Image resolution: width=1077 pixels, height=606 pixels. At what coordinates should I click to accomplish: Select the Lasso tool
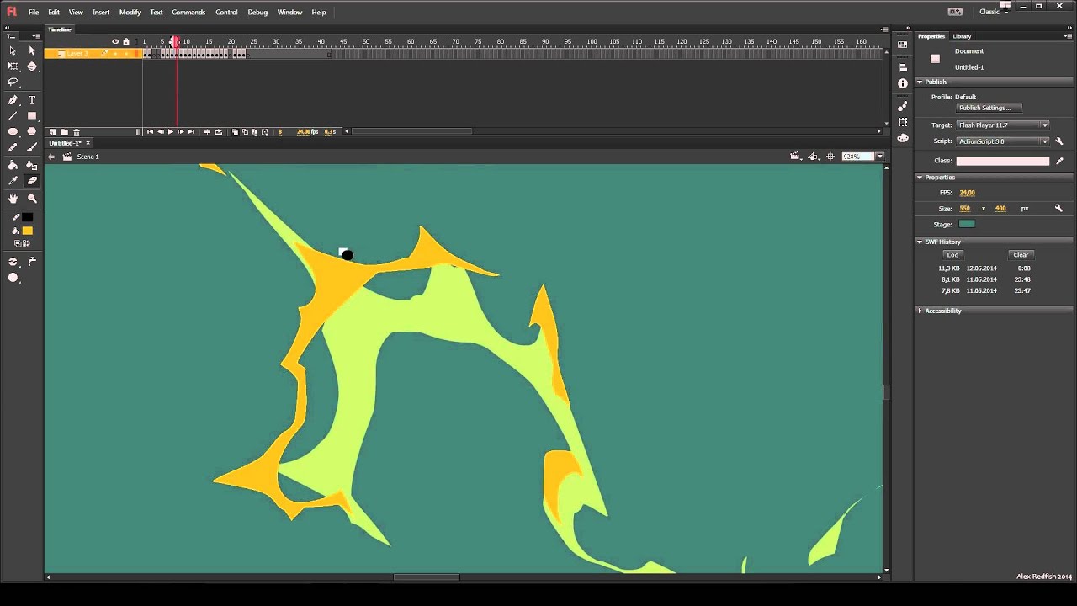tap(13, 82)
